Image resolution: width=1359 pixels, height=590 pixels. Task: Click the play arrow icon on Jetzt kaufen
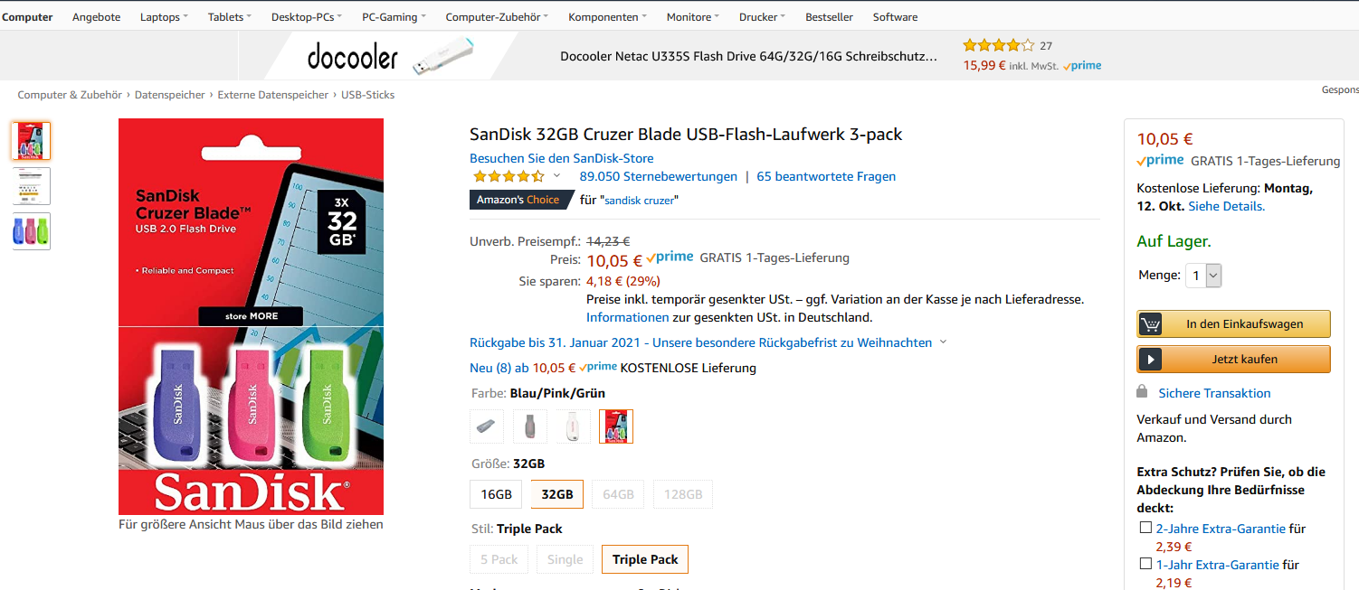[x=1151, y=360]
